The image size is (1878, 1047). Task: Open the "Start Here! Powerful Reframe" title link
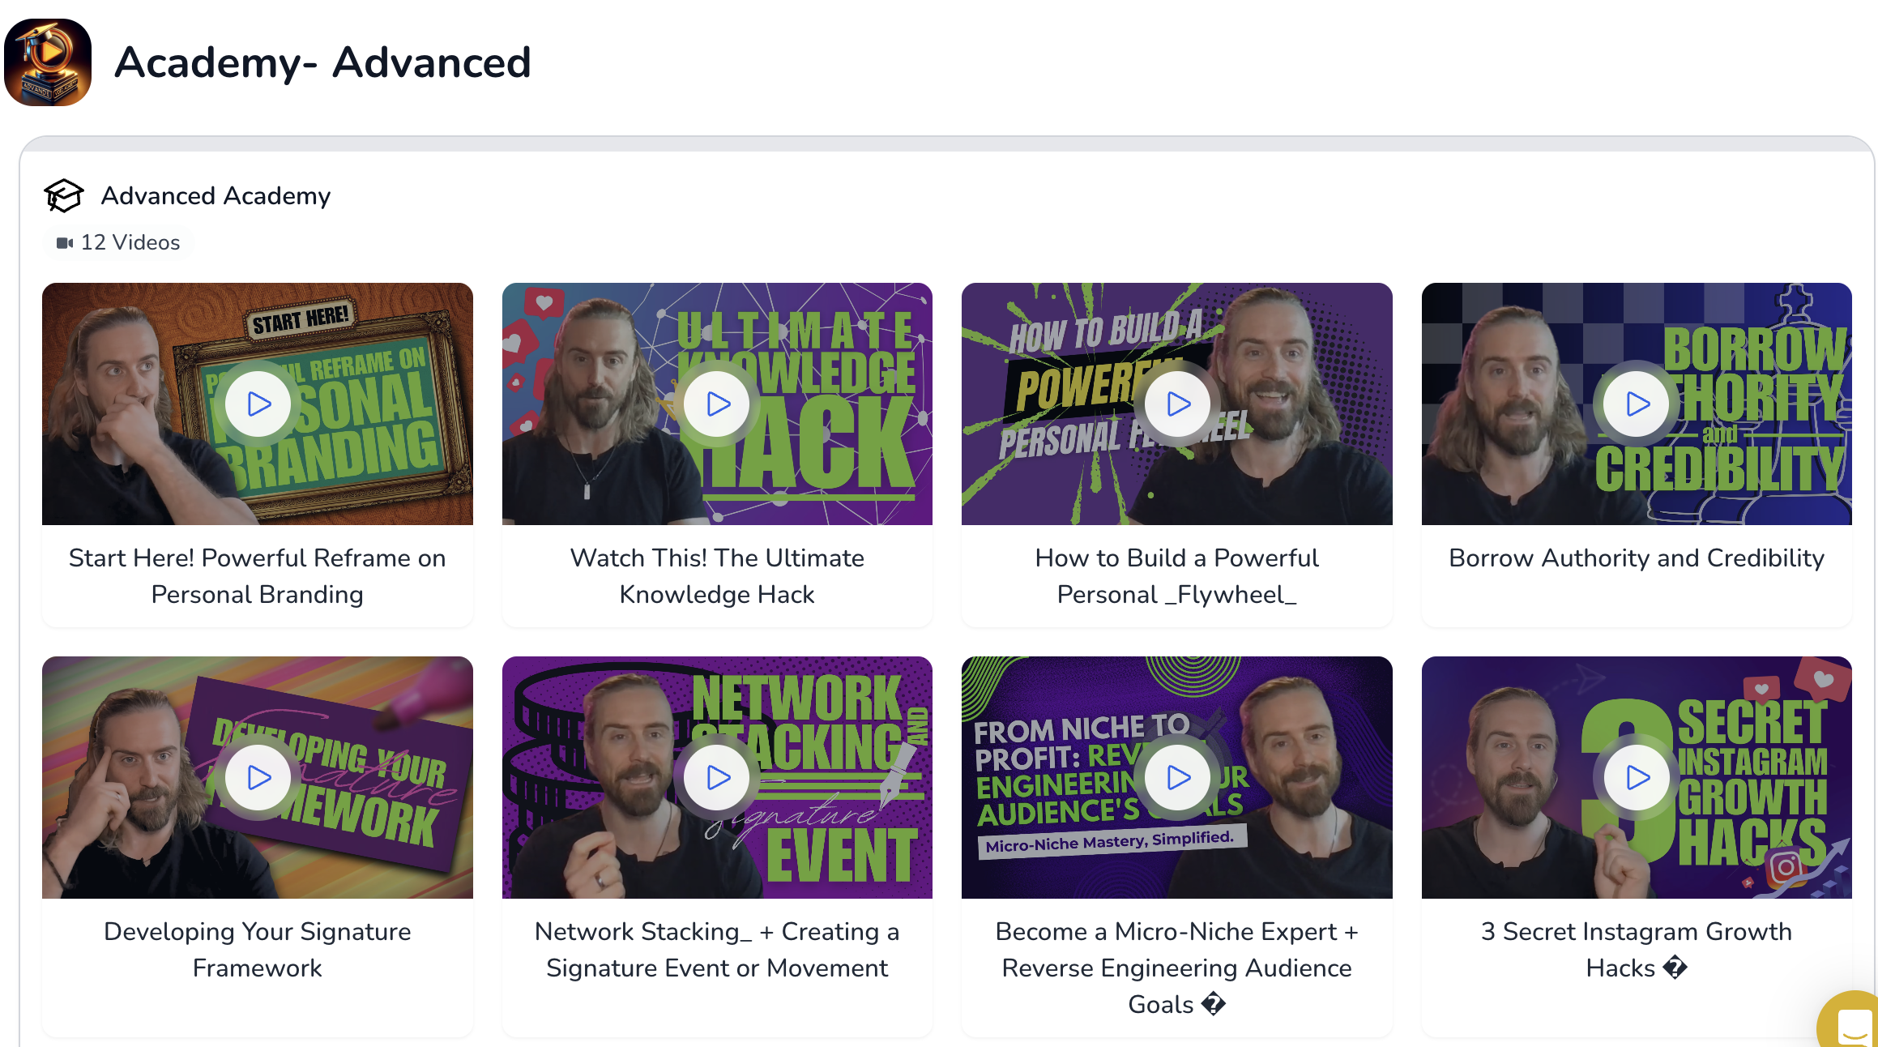(257, 575)
